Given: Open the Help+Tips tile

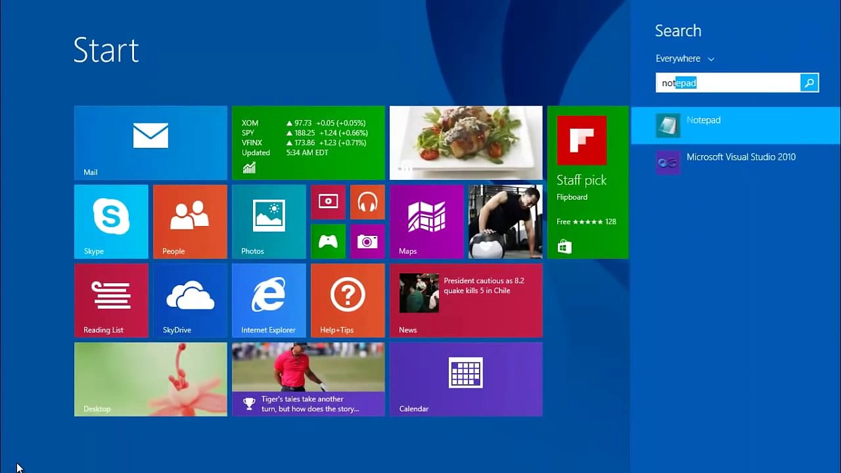Looking at the screenshot, I should tap(348, 300).
